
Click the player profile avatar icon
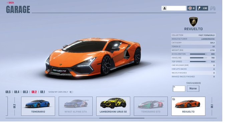pyautogui.click(x=165, y=8)
